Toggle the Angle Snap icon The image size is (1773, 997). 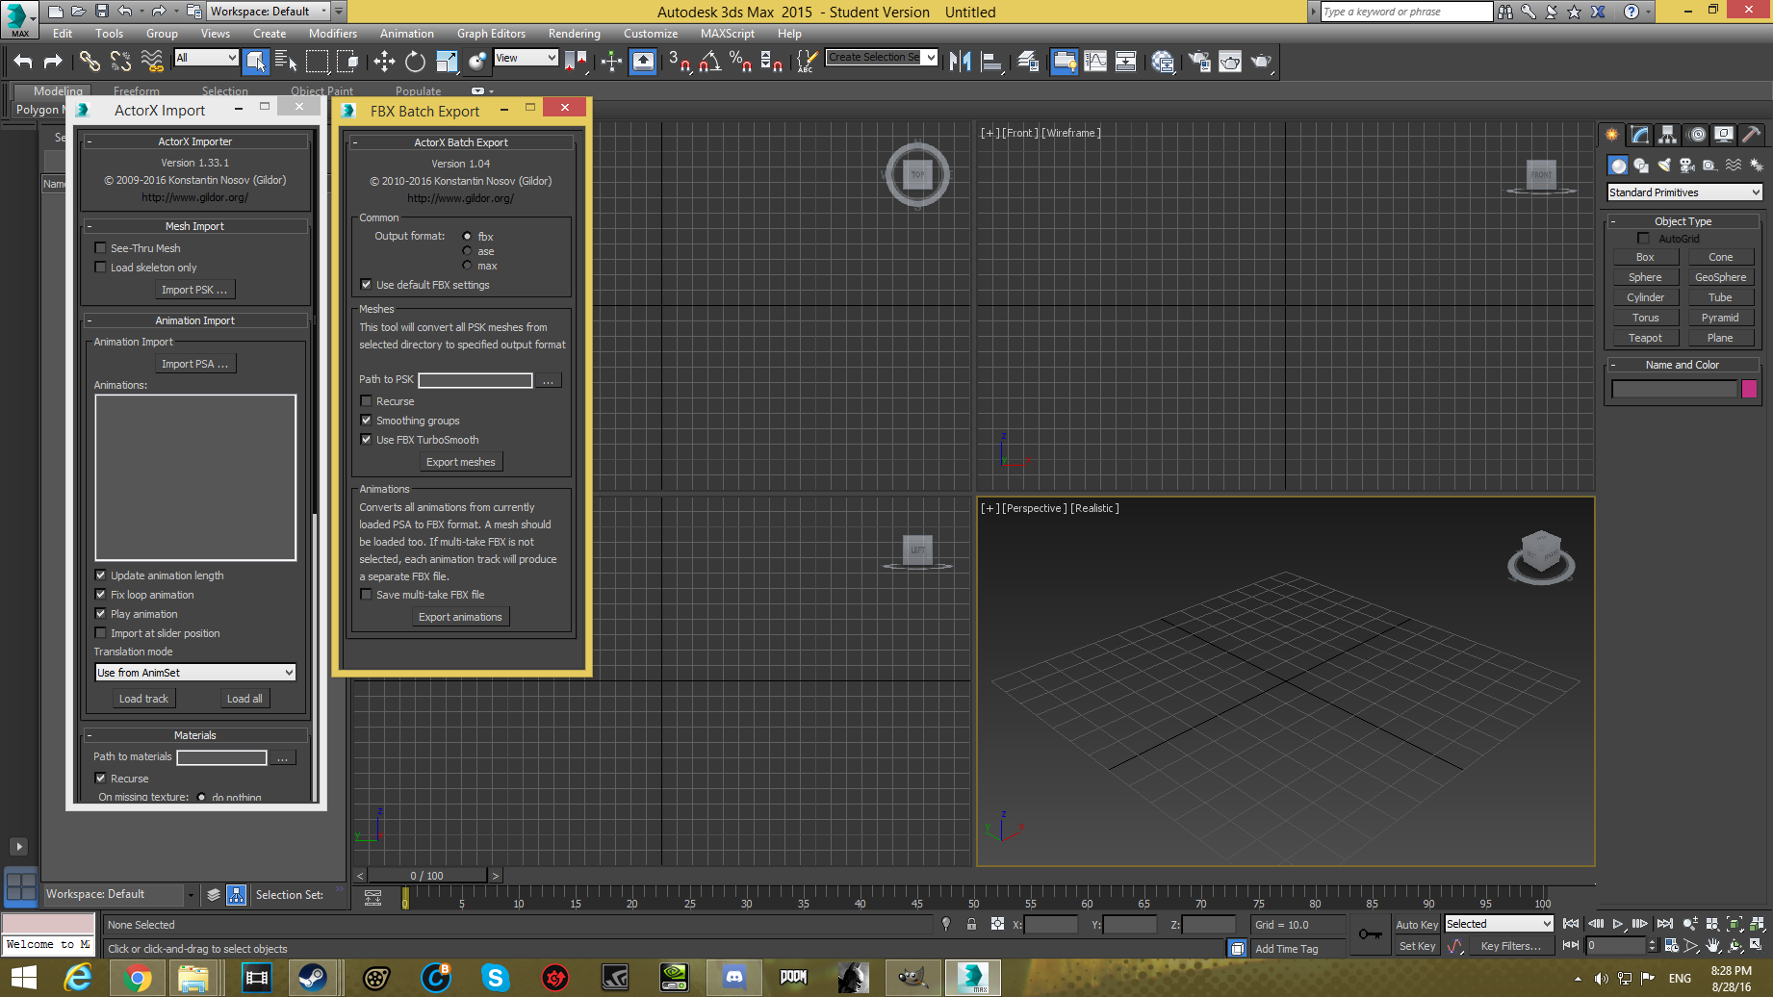tap(709, 62)
